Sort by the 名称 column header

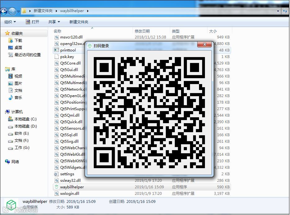[x=57, y=31]
